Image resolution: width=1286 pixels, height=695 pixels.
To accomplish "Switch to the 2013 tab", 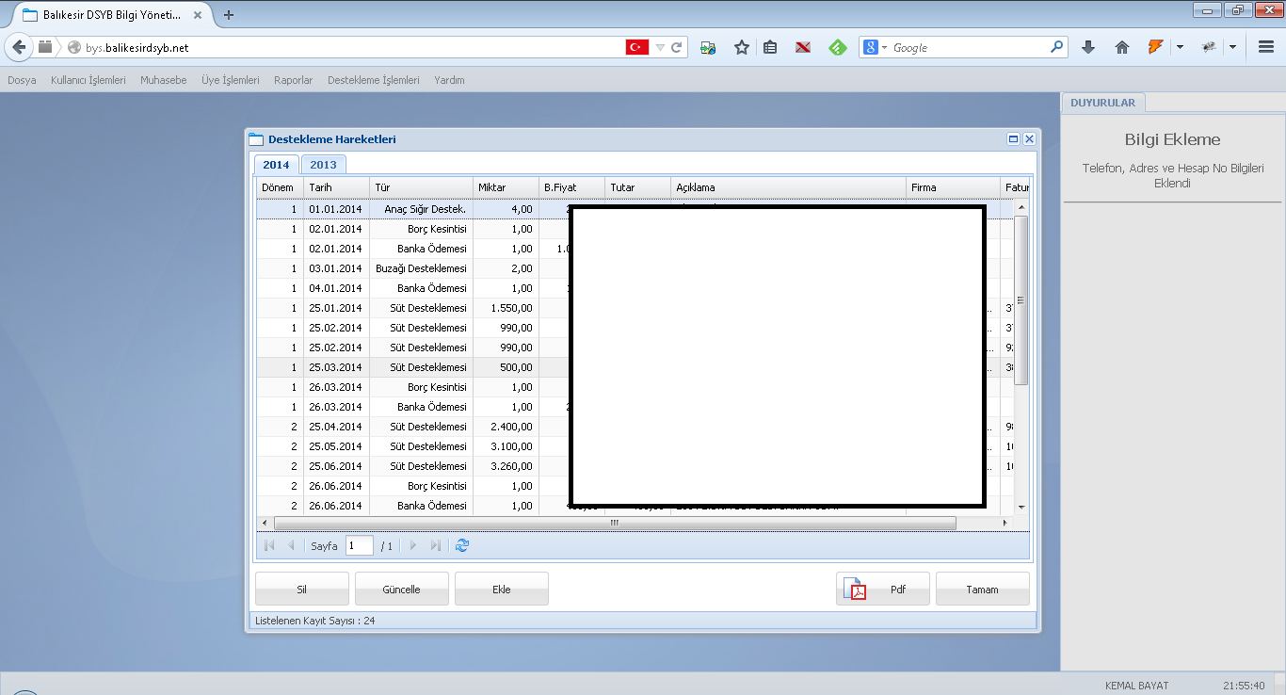I will click(x=323, y=165).
